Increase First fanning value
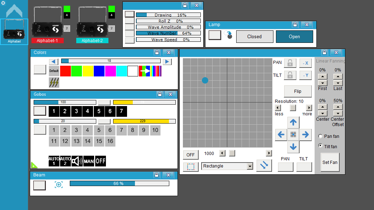This screenshot has width=374, height=210. [x=322, y=76]
